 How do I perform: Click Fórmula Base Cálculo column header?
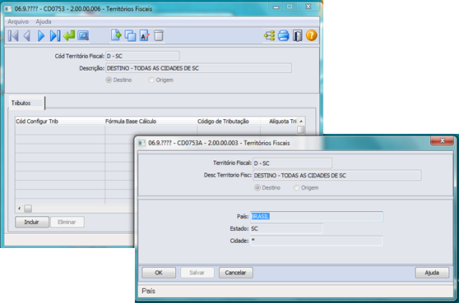pos(151,122)
